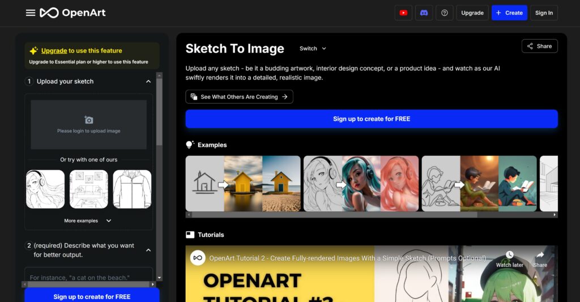
Task: Collapse the Describe what you want section
Action: [x=148, y=250]
